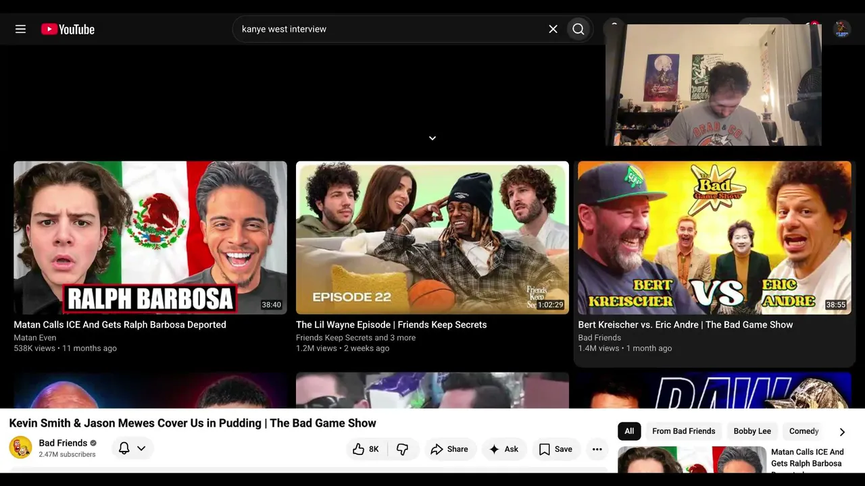Image resolution: width=865 pixels, height=486 pixels.
Task: Visit the Matan Even channel link
Action: click(35, 337)
